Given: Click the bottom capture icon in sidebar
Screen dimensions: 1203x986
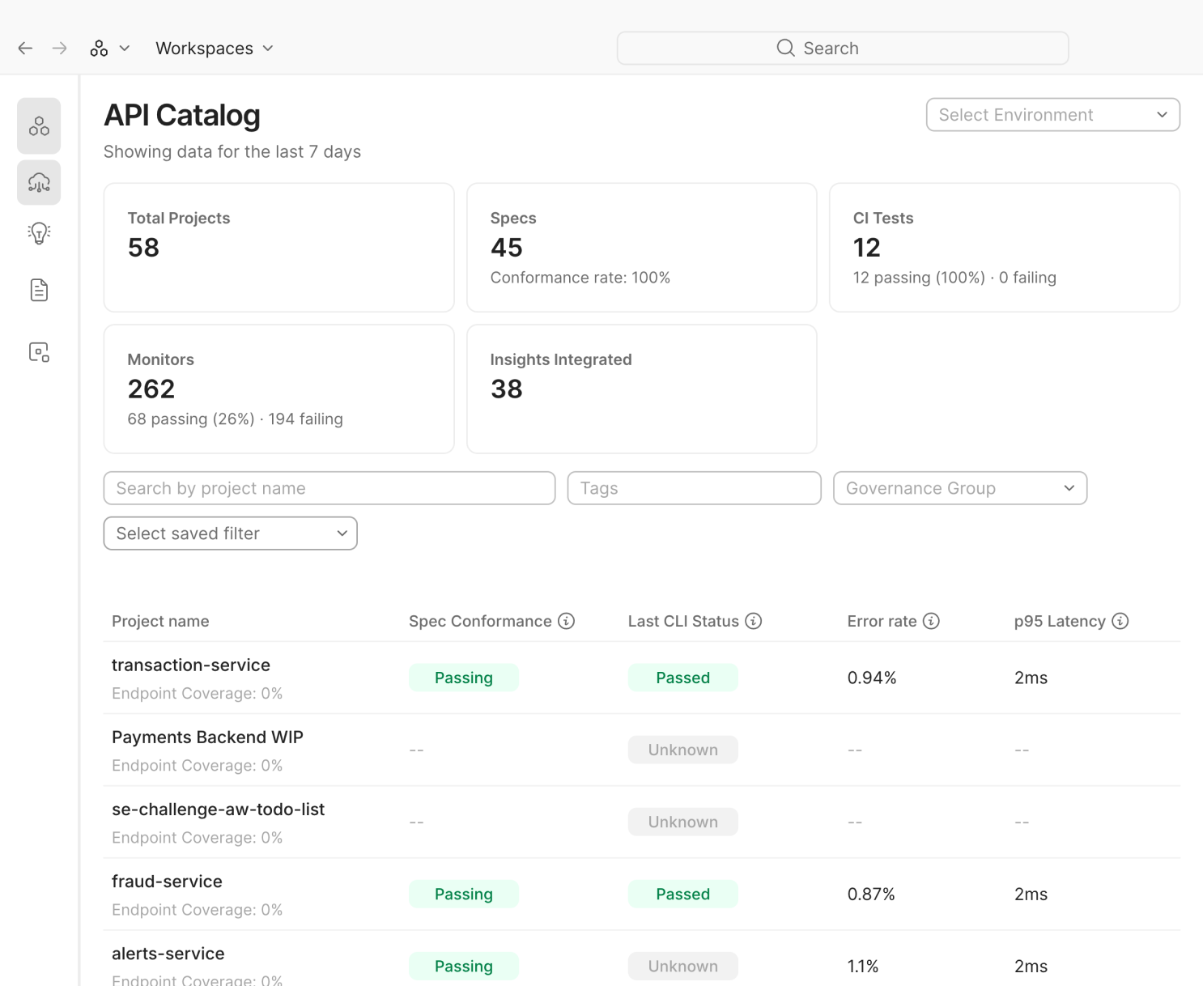Looking at the screenshot, I should (38, 351).
